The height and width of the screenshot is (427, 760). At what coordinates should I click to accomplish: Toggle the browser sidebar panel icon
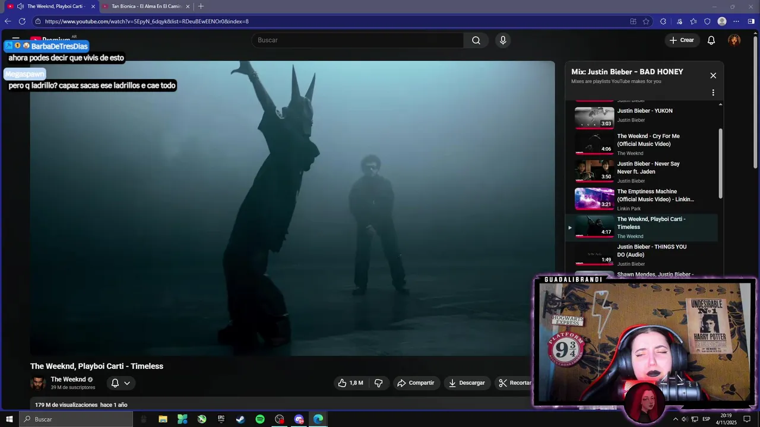point(751,21)
